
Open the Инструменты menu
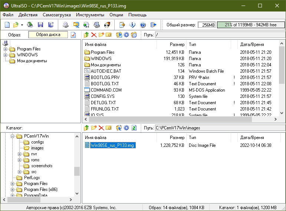[x=90, y=15]
